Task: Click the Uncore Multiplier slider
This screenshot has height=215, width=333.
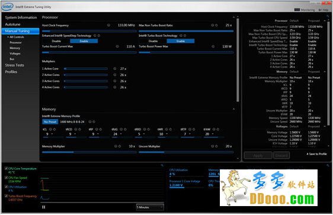Action: 186,152
